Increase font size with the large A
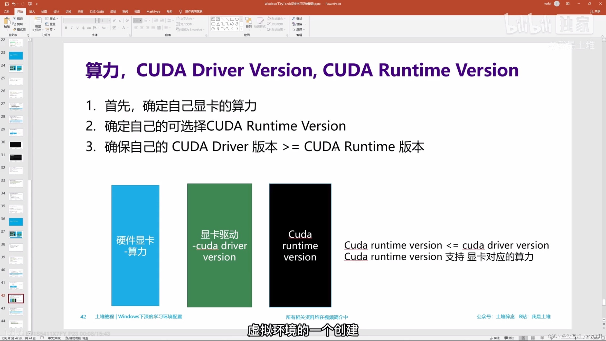This screenshot has height=341, width=606. pos(114,21)
